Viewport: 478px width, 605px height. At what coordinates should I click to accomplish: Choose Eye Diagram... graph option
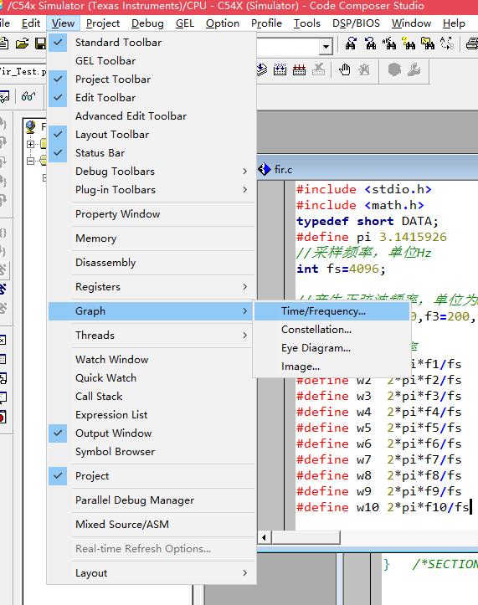click(x=332, y=348)
